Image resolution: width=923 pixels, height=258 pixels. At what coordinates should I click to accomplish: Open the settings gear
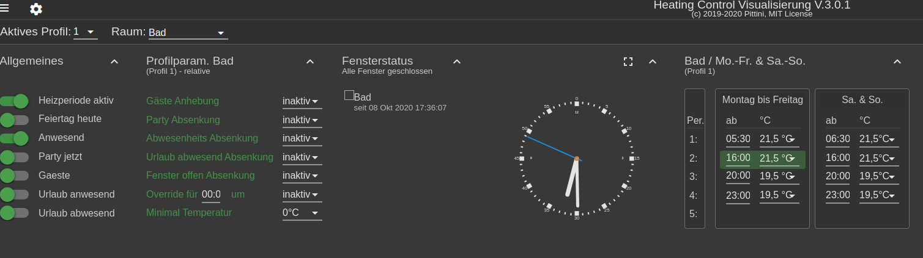[36, 9]
